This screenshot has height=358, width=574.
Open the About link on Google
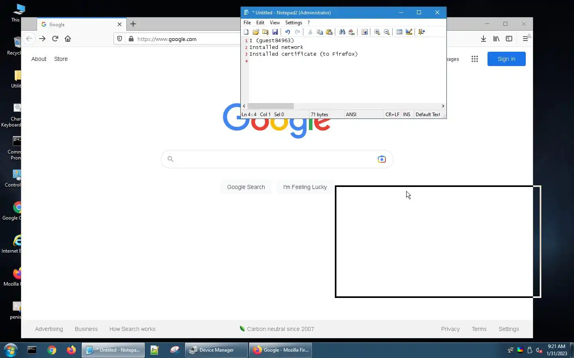coord(39,59)
